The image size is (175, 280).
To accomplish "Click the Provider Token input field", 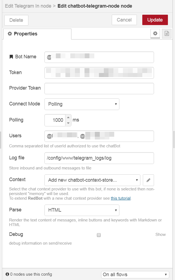I will [99, 89].
